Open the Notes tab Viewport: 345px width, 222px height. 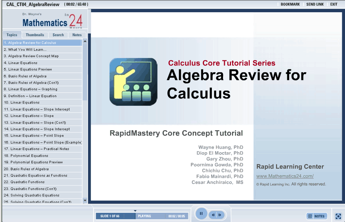point(77,35)
